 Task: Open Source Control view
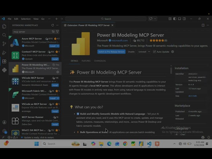click(x=4, y=44)
